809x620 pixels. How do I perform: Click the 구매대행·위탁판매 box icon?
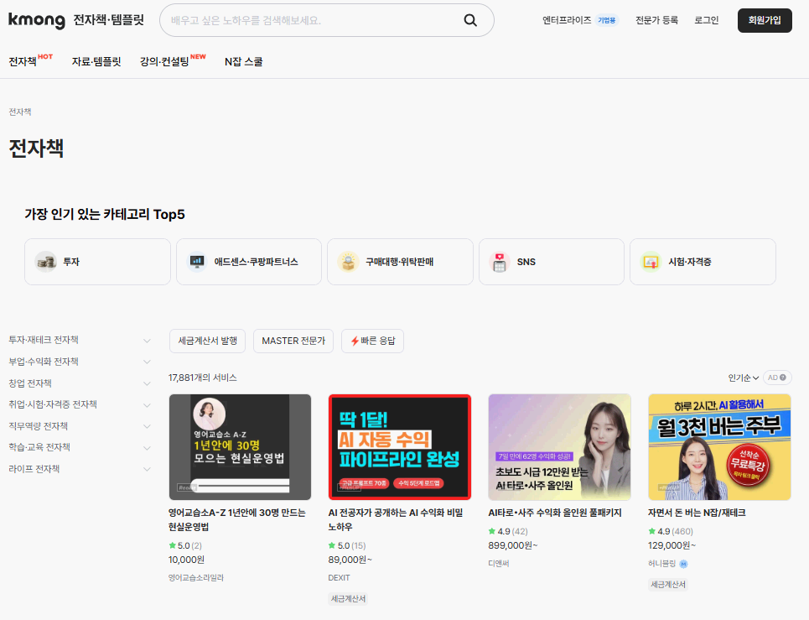pyautogui.click(x=348, y=262)
